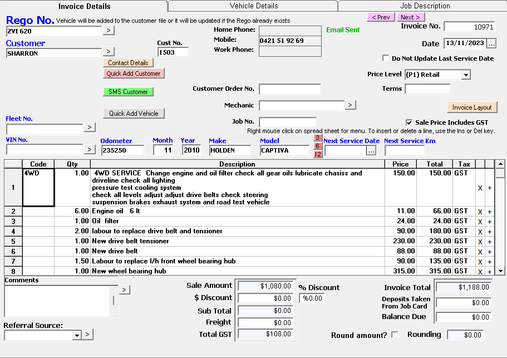
Task: Expand Comments box with arrow button
Action: tap(125, 290)
